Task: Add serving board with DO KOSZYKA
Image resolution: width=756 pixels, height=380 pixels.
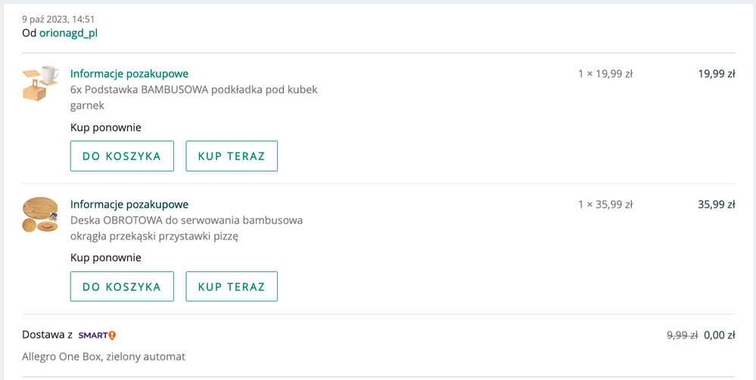Action: coord(122,286)
